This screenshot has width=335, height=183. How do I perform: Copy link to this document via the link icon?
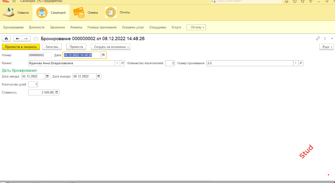(x=318, y=38)
